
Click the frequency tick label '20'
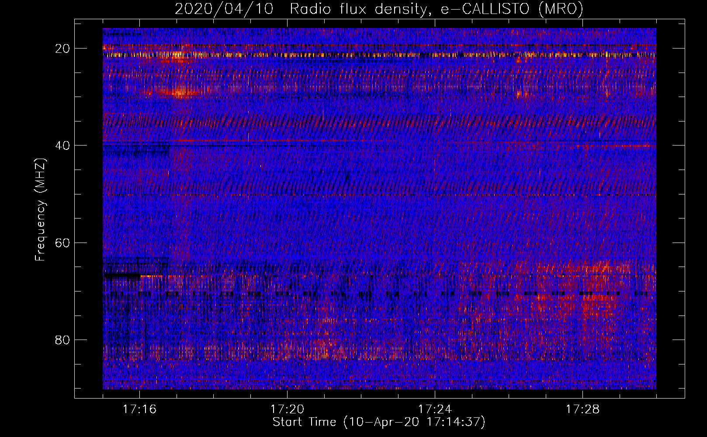[63, 48]
